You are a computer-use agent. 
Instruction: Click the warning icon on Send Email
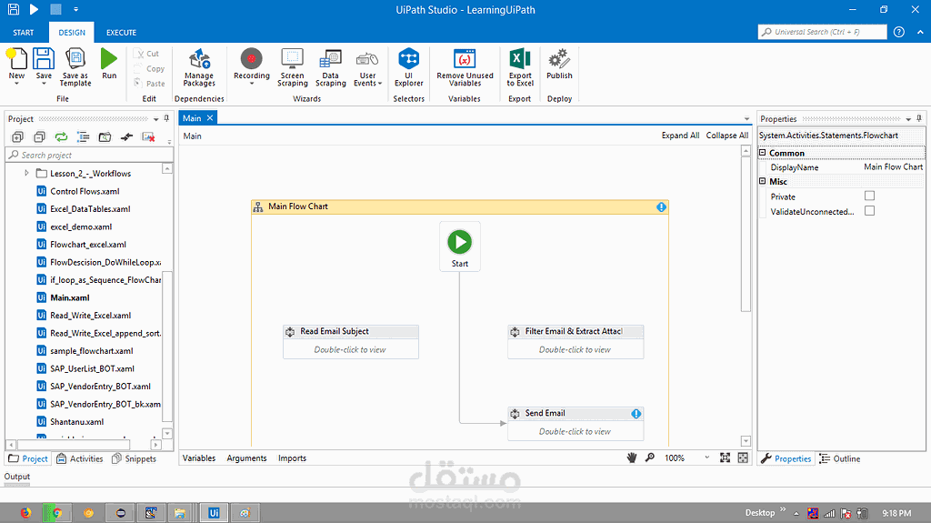tap(636, 414)
